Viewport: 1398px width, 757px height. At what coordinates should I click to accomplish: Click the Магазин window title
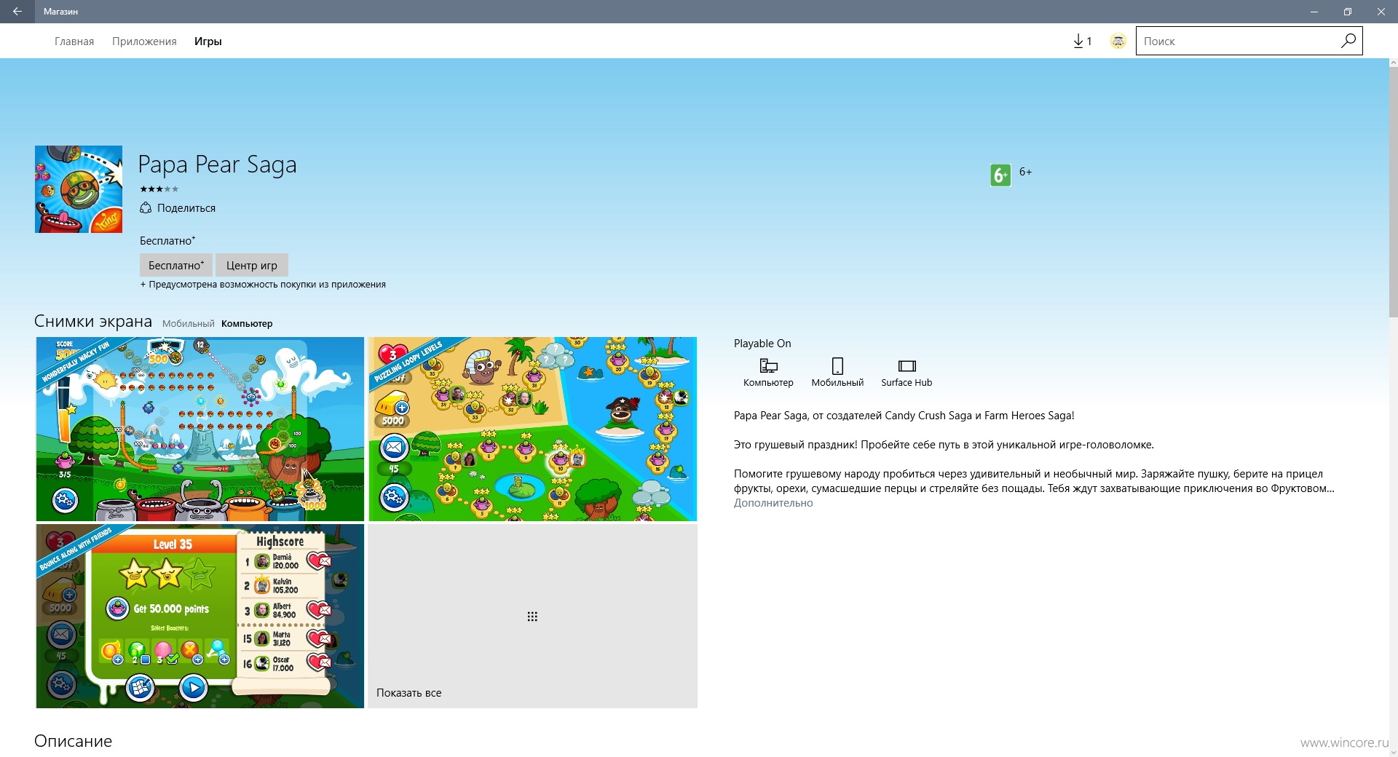tap(60, 12)
